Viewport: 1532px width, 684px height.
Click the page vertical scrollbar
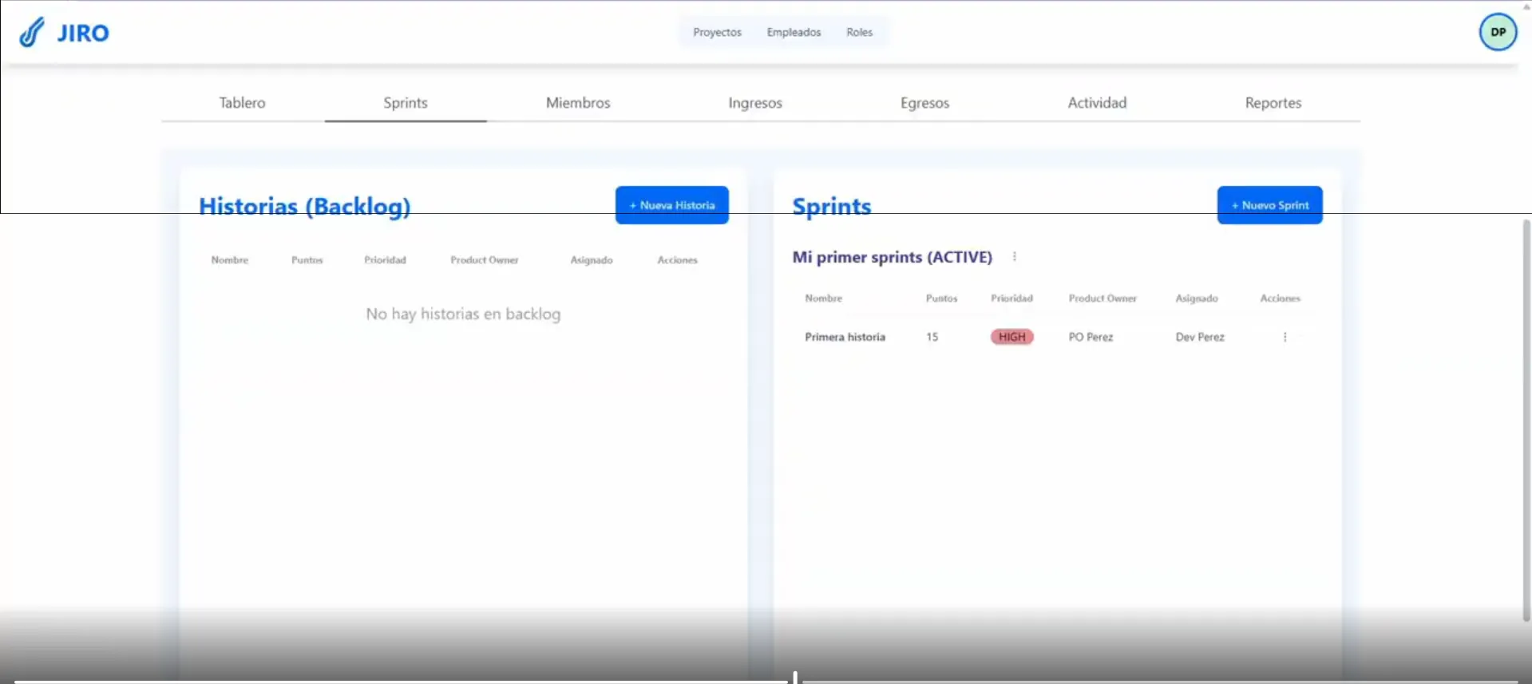tap(1526, 419)
